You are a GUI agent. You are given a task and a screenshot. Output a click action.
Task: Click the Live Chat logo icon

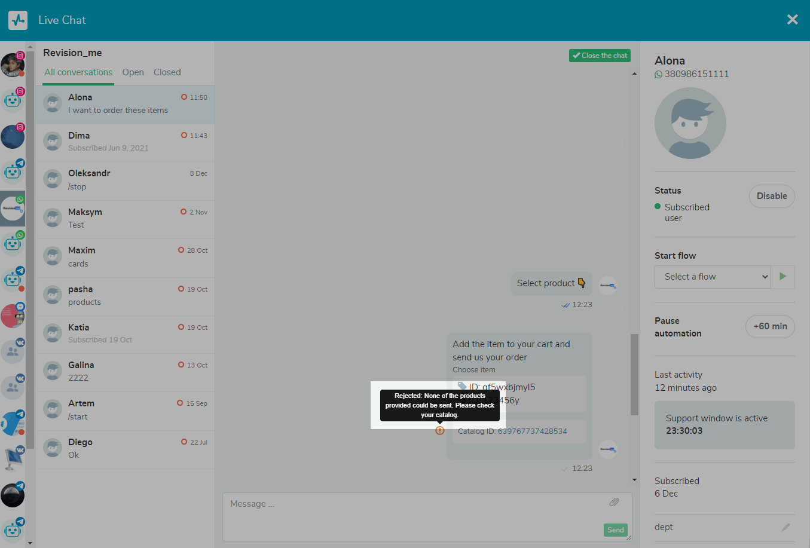(18, 20)
